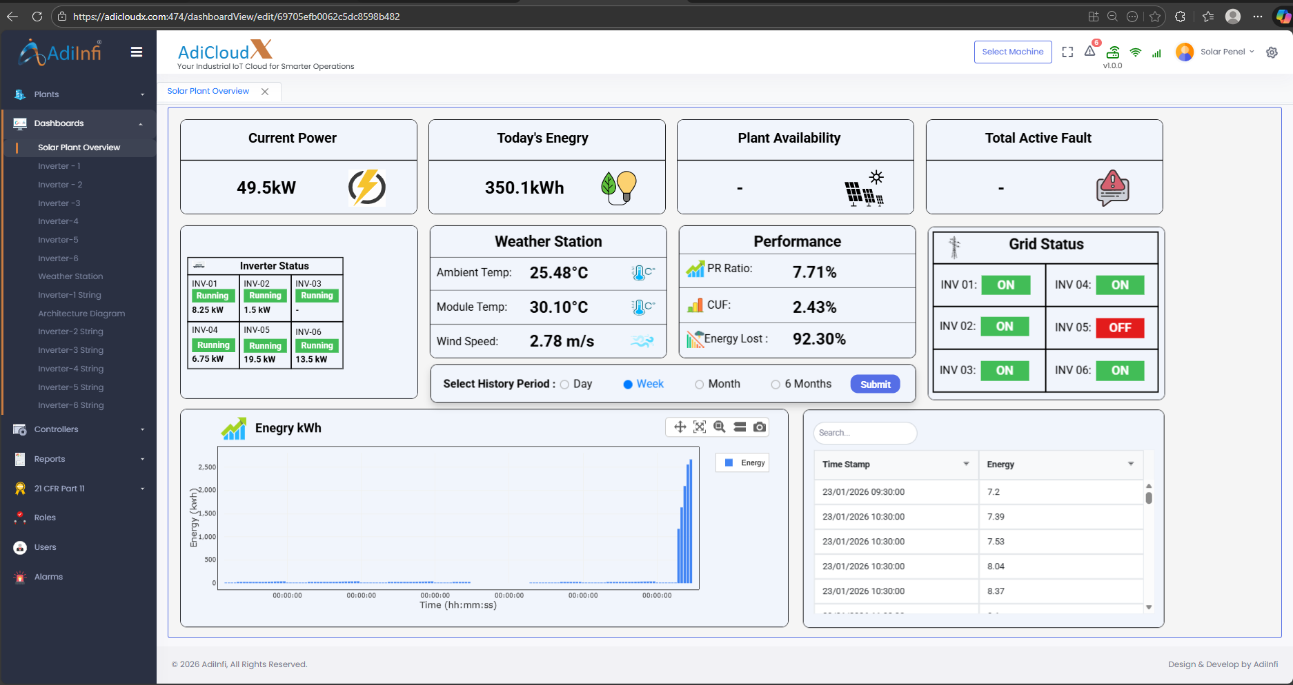Click the Select Machine button
This screenshot has height=685, width=1293.
coord(1012,52)
